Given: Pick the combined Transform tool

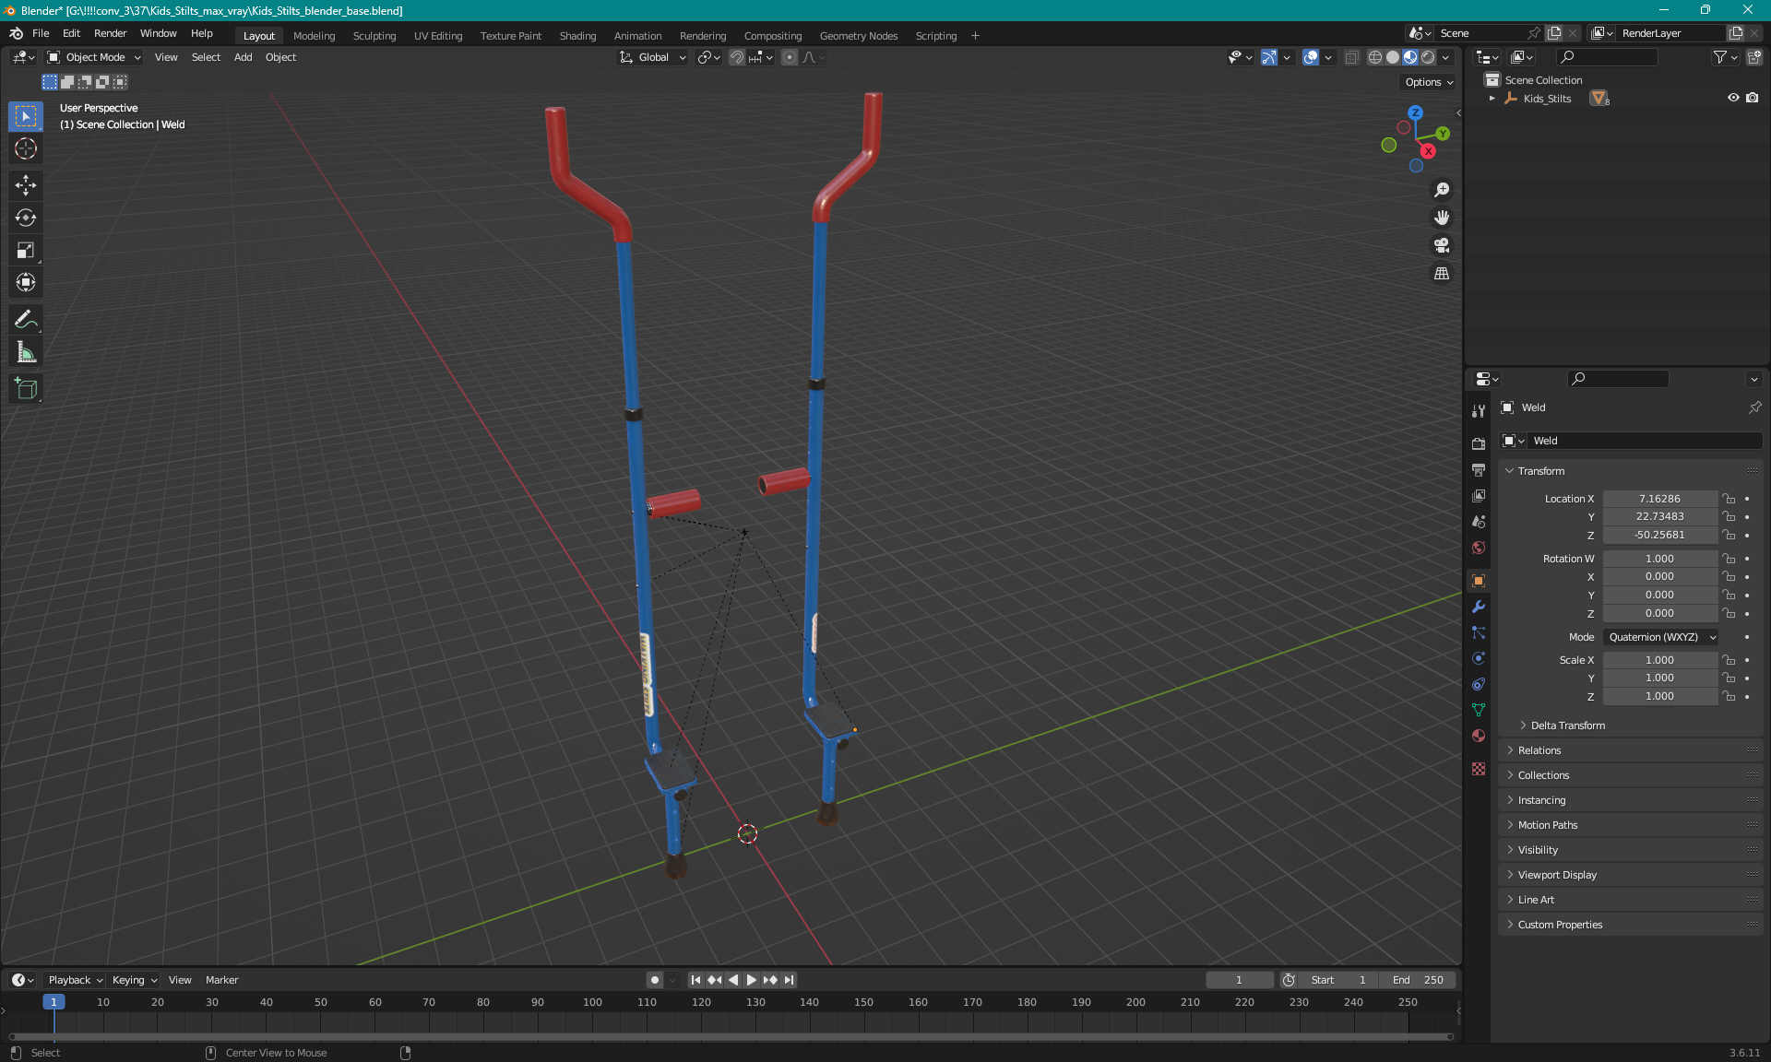Looking at the screenshot, I should coord(26,282).
